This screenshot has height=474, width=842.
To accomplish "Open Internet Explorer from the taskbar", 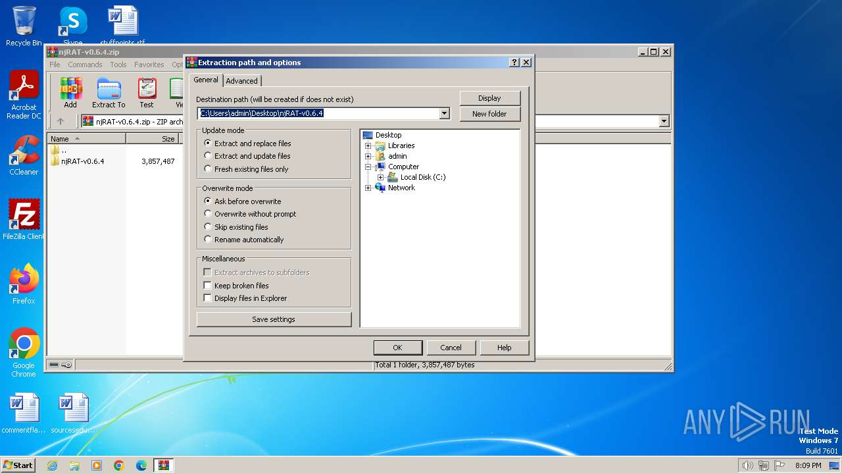I will point(52,465).
